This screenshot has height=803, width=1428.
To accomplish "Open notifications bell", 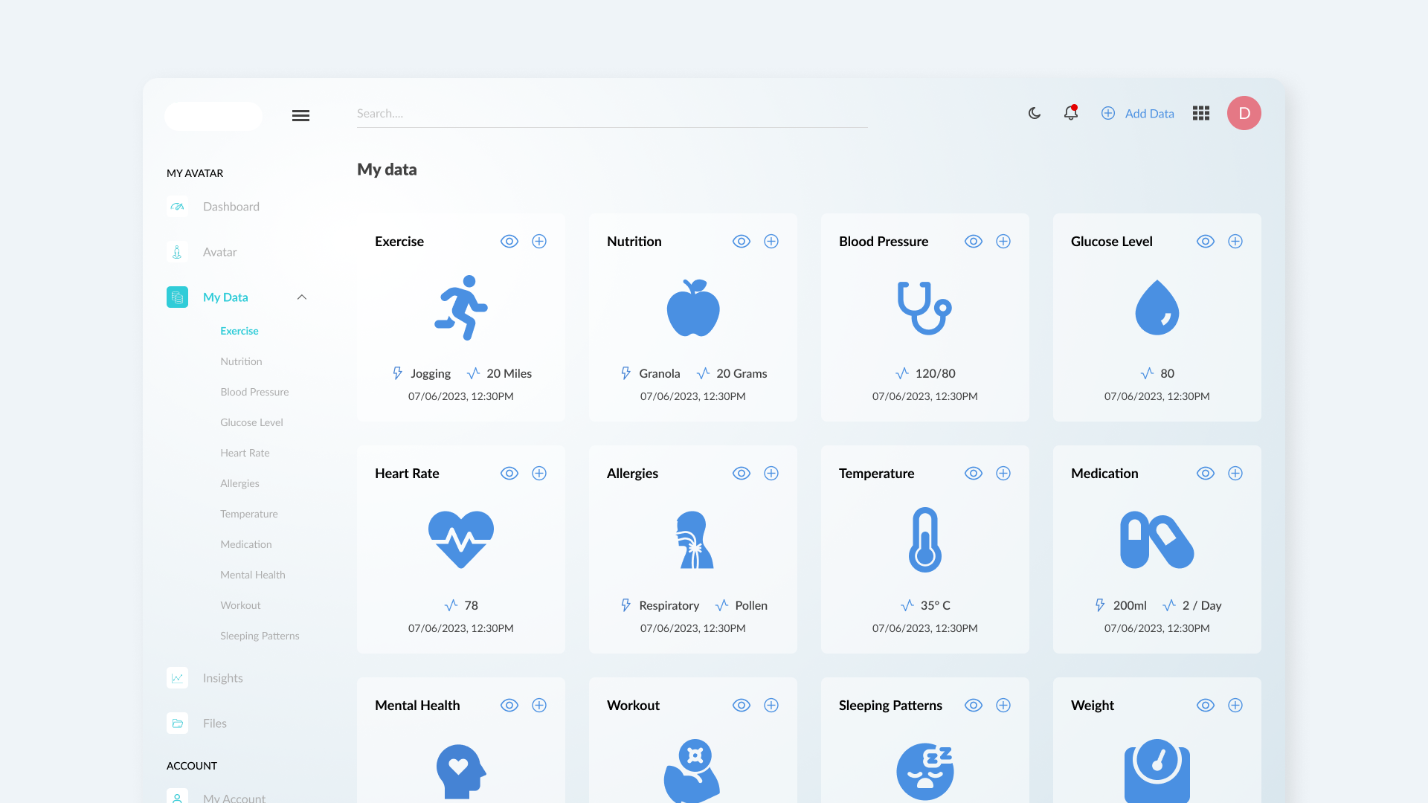I will click(1070, 113).
